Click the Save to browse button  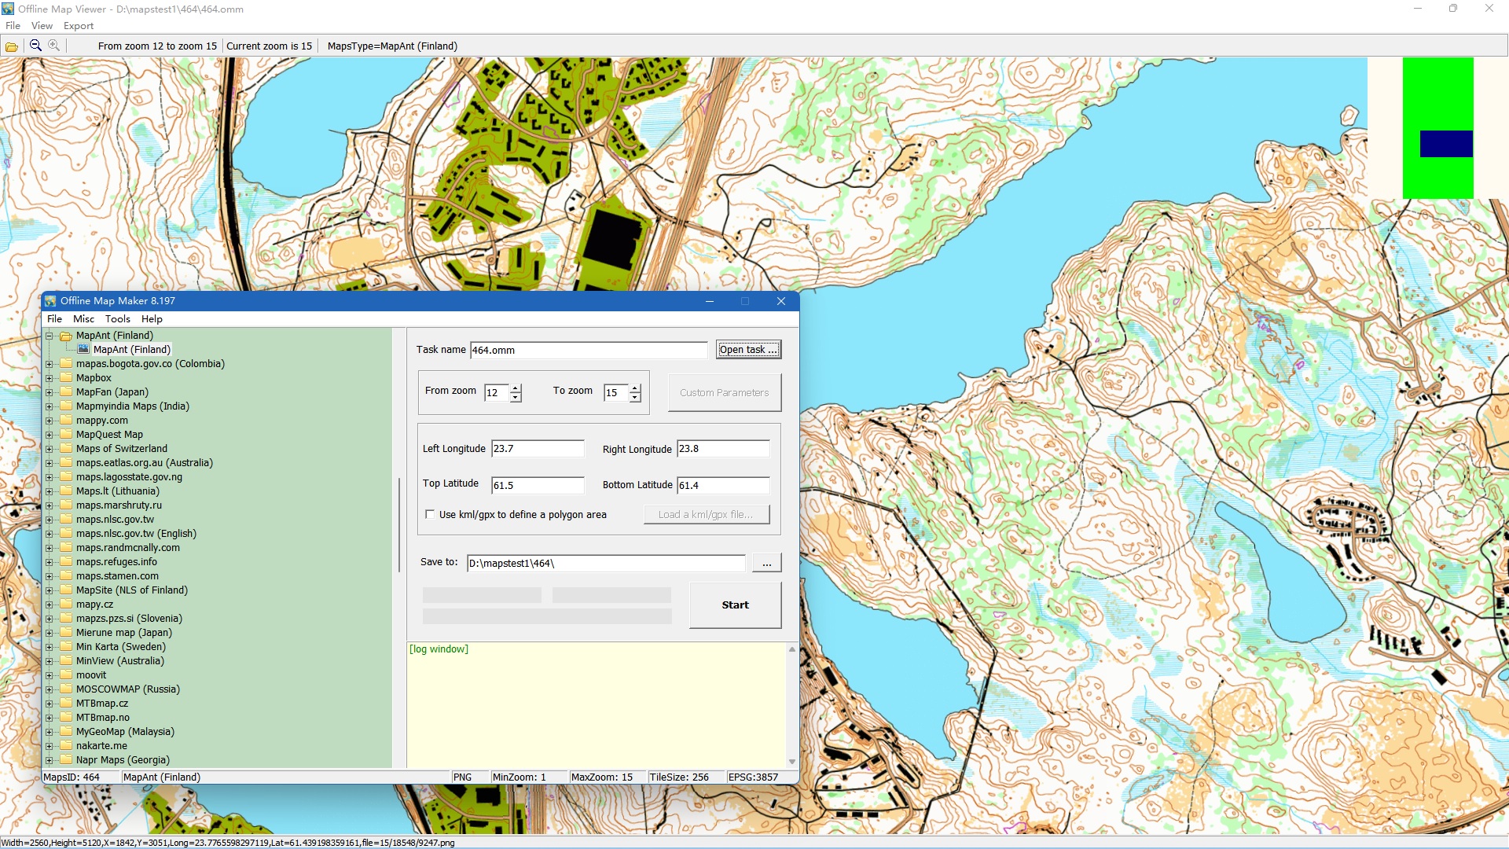tap(766, 563)
